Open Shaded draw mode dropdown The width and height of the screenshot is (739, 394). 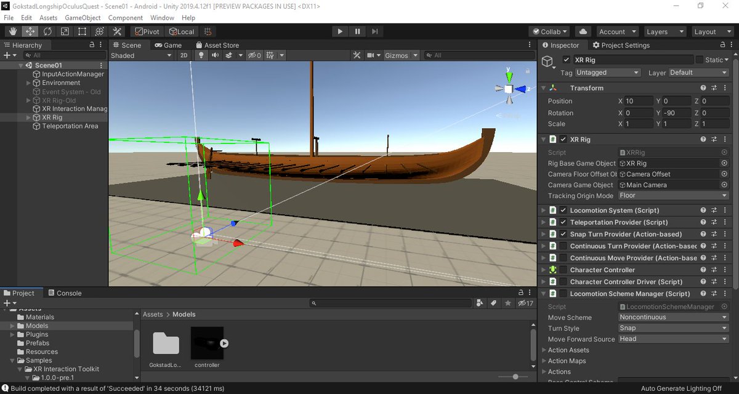click(141, 55)
